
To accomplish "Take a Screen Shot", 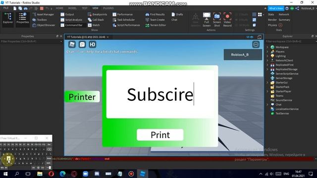I will coord(217,20).
